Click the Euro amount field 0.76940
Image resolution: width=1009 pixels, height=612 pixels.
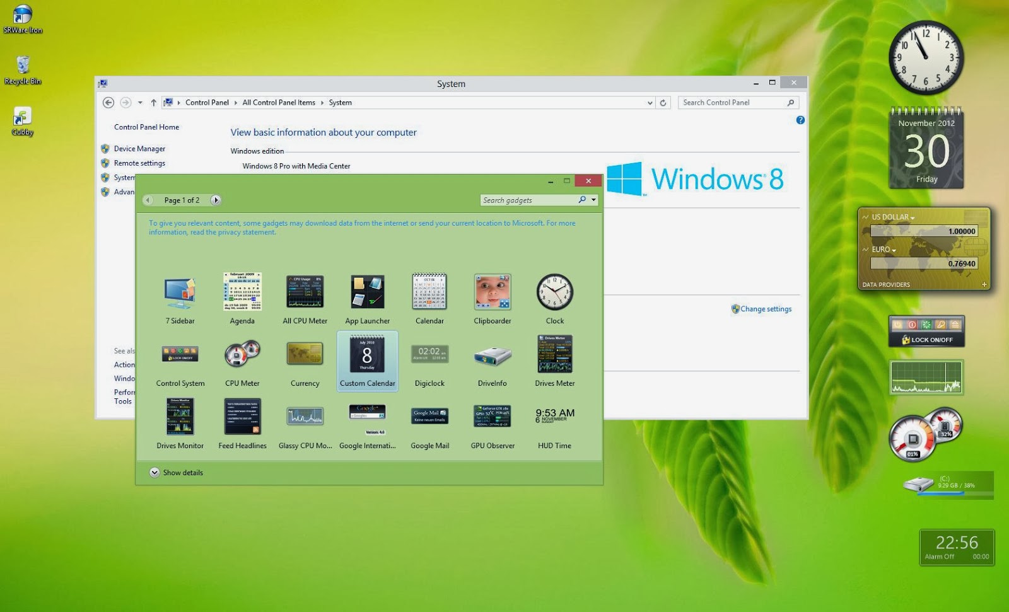coord(924,264)
